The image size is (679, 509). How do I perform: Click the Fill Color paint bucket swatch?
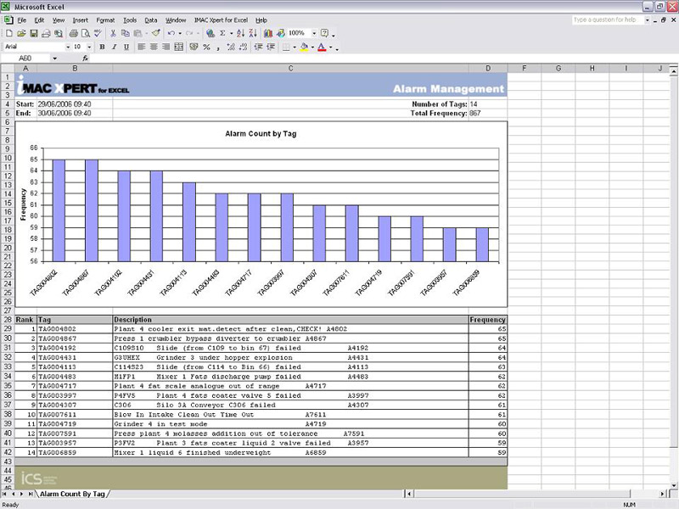click(303, 47)
